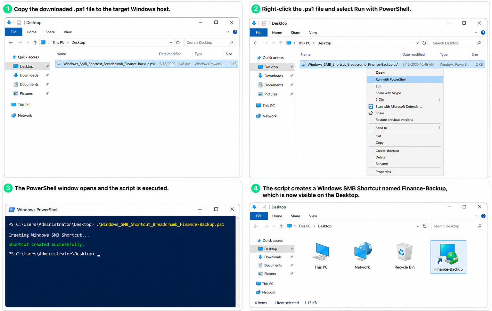Select Downloads in step 1 navigation pane
492x311 pixels.
tap(29, 75)
